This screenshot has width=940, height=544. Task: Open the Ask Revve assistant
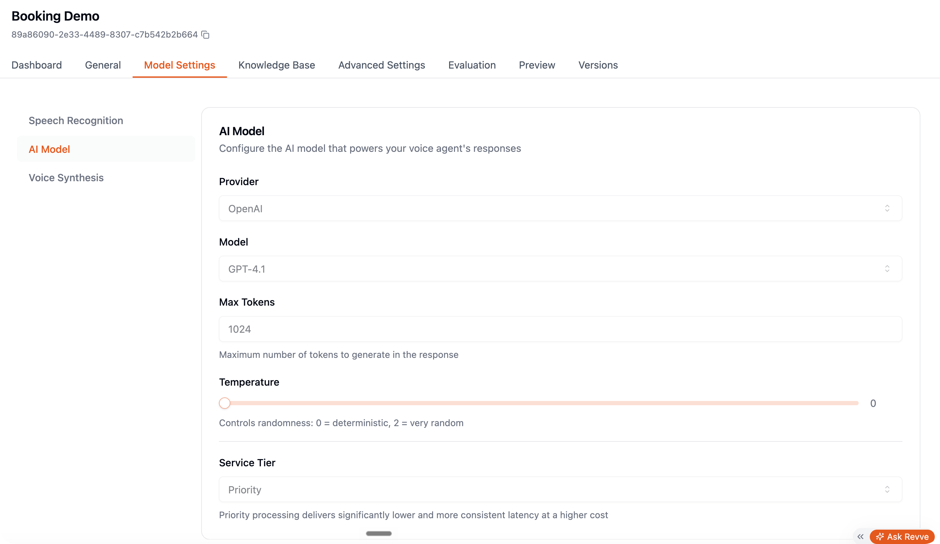click(x=902, y=536)
